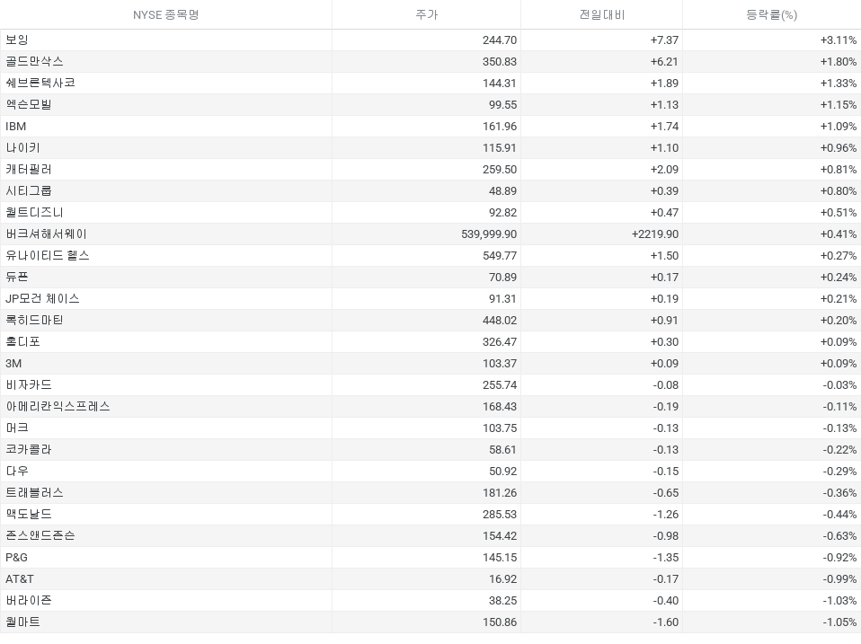
Task: Select the -1.05% change rate cell
Action: [x=839, y=622]
